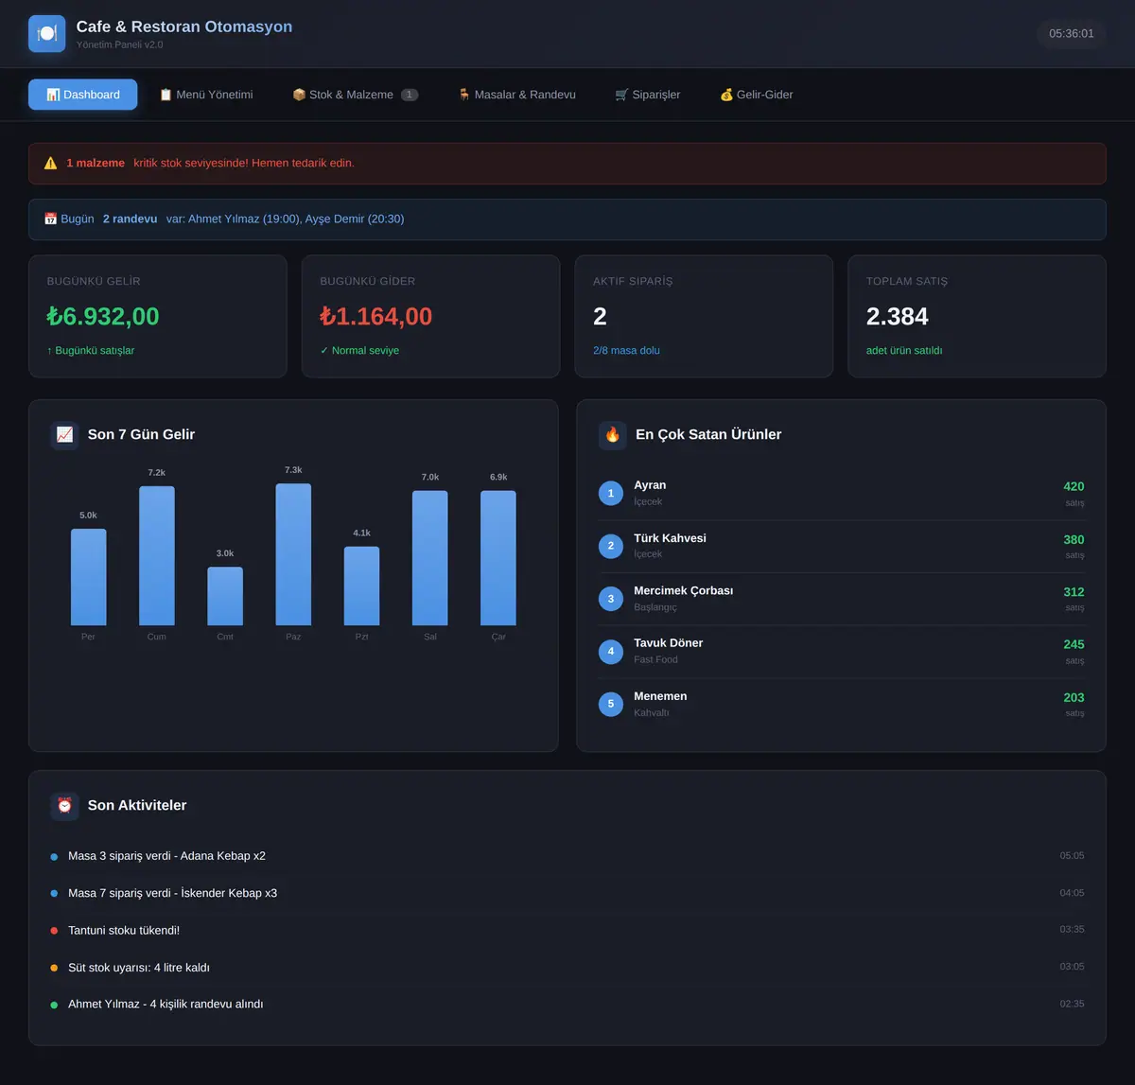Click the "2/8 masa dolu" text
This screenshot has width=1135, height=1085.
coord(626,351)
